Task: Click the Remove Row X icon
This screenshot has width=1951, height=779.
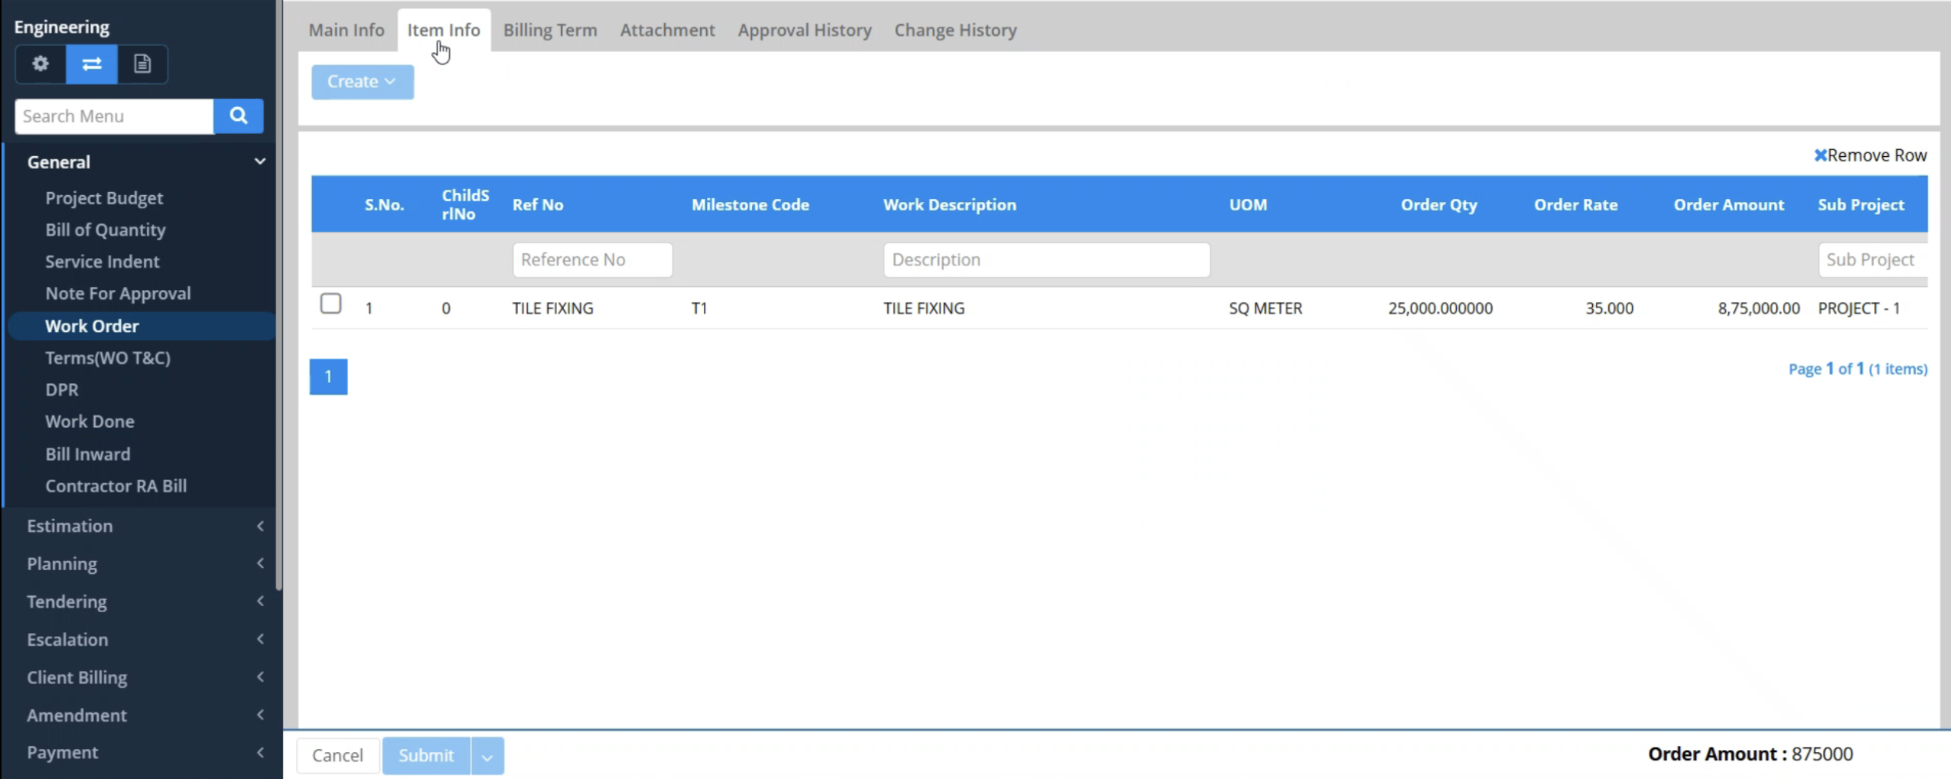Action: coord(1820,155)
